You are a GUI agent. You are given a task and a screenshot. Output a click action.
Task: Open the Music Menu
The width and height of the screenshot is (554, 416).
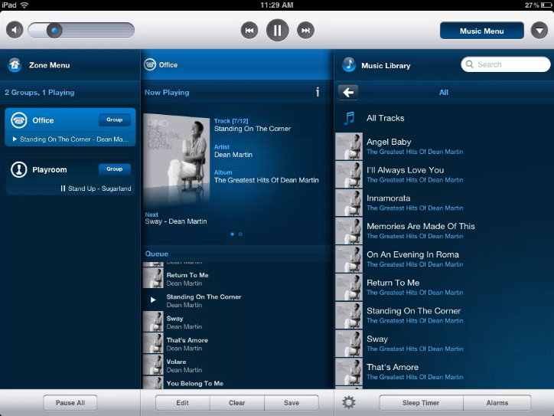coord(481,31)
